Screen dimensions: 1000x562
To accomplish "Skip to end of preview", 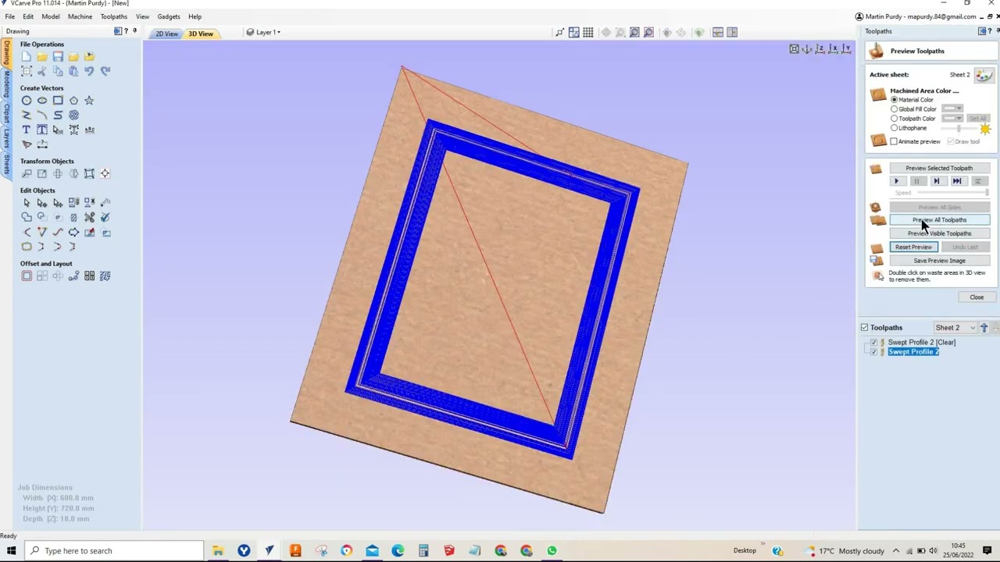I will pyautogui.click(x=957, y=181).
